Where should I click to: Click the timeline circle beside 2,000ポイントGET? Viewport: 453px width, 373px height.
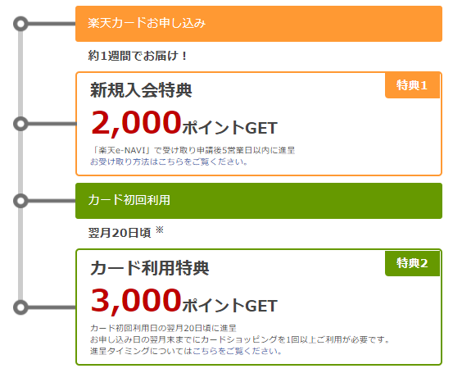pos(20,124)
